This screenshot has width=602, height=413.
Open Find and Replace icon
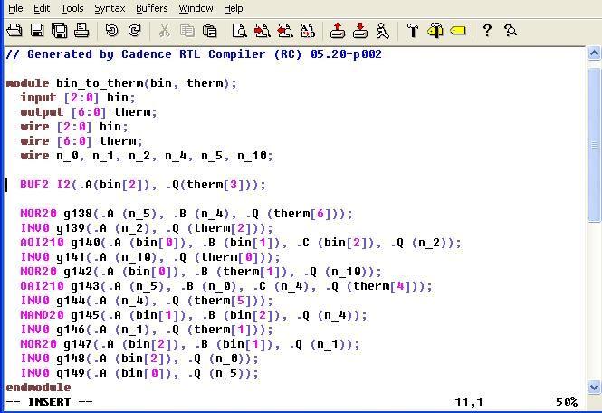tap(239, 31)
